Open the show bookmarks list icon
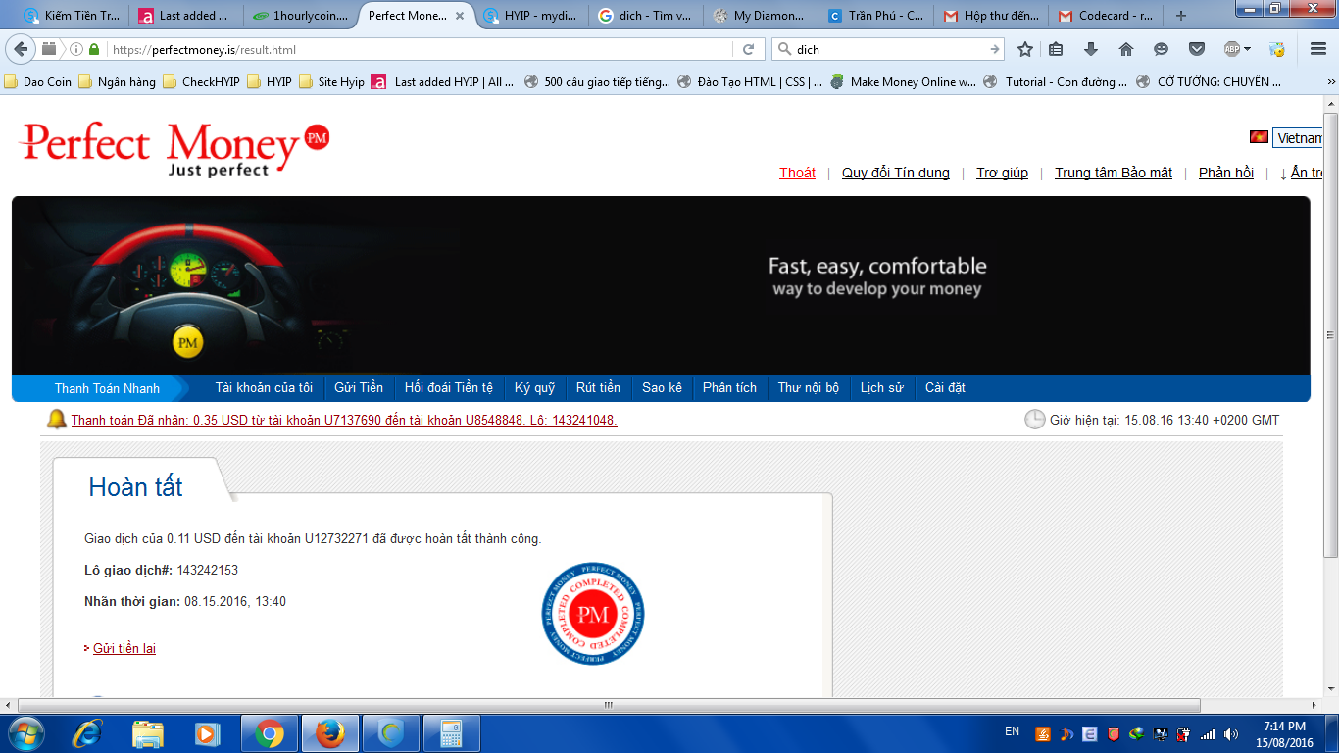The image size is (1339, 753). tap(1056, 49)
